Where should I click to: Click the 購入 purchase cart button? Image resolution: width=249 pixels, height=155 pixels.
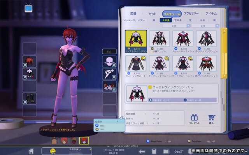pyautogui.click(x=212, y=119)
